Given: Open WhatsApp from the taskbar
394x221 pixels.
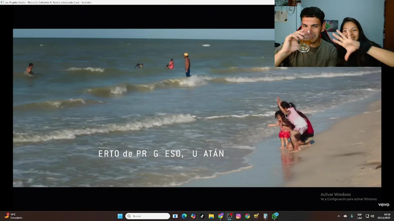Looking at the screenshot, I should point(275,216).
